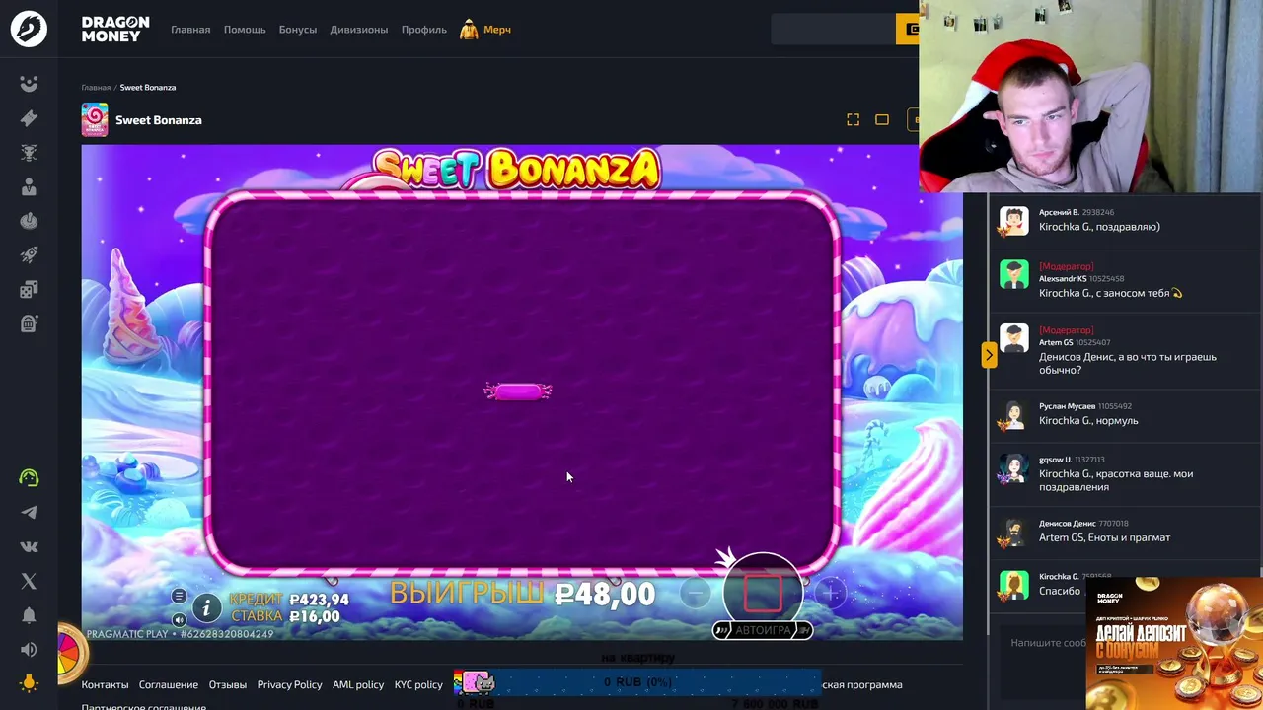
Task: Open Помощь in top navigation
Action: (245, 30)
